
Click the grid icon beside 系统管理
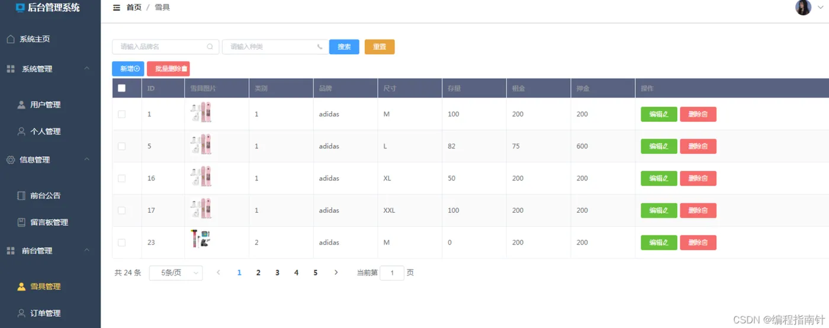click(x=11, y=69)
